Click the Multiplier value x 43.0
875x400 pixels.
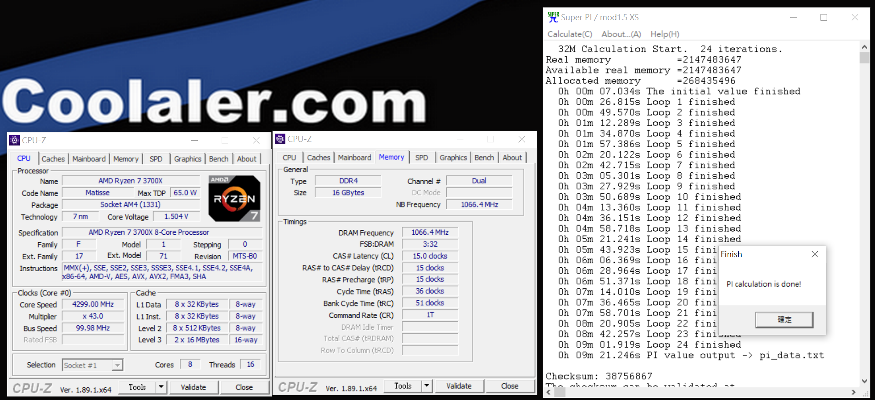(x=93, y=316)
